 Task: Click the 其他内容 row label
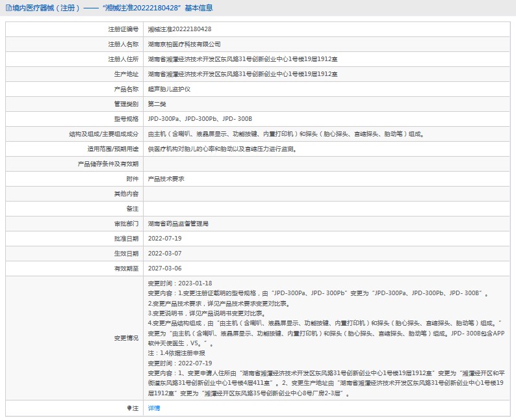tap(126, 194)
